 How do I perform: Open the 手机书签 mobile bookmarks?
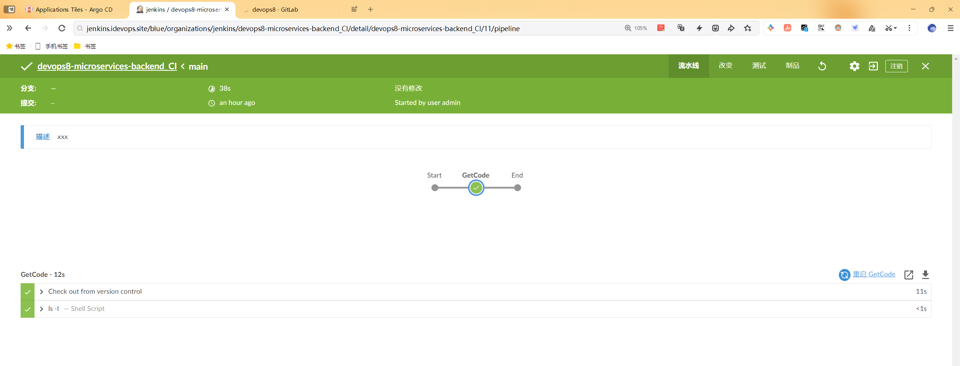pos(52,46)
